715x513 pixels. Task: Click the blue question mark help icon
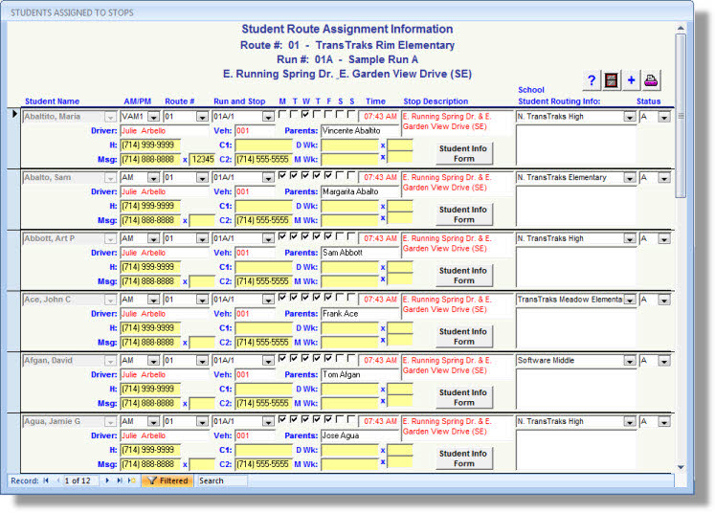click(x=592, y=81)
